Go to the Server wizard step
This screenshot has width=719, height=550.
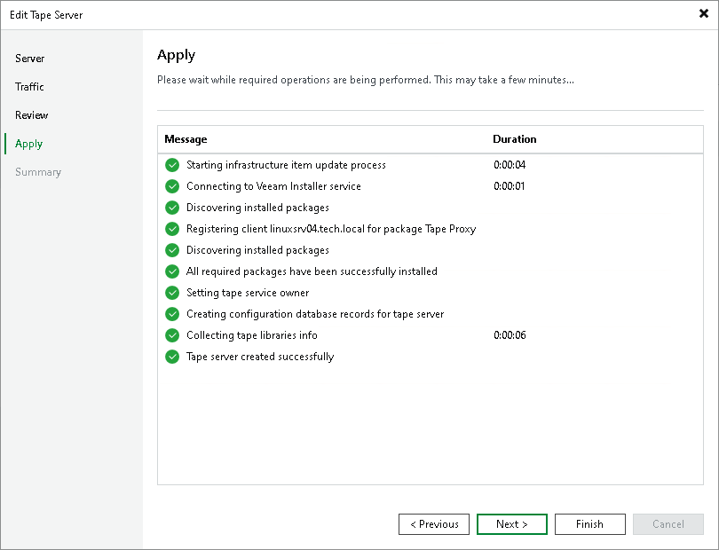30,59
